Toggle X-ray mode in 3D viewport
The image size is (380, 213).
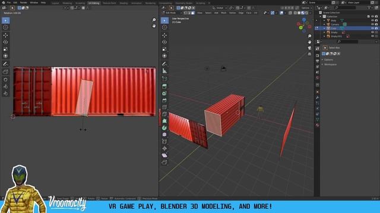coord(290,13)
